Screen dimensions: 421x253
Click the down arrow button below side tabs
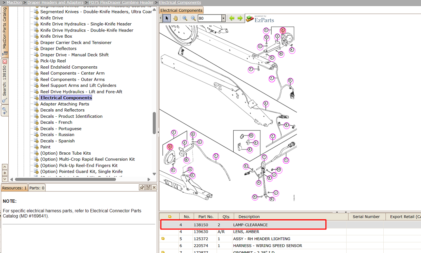pyautogui.click(x=5, y=179)
